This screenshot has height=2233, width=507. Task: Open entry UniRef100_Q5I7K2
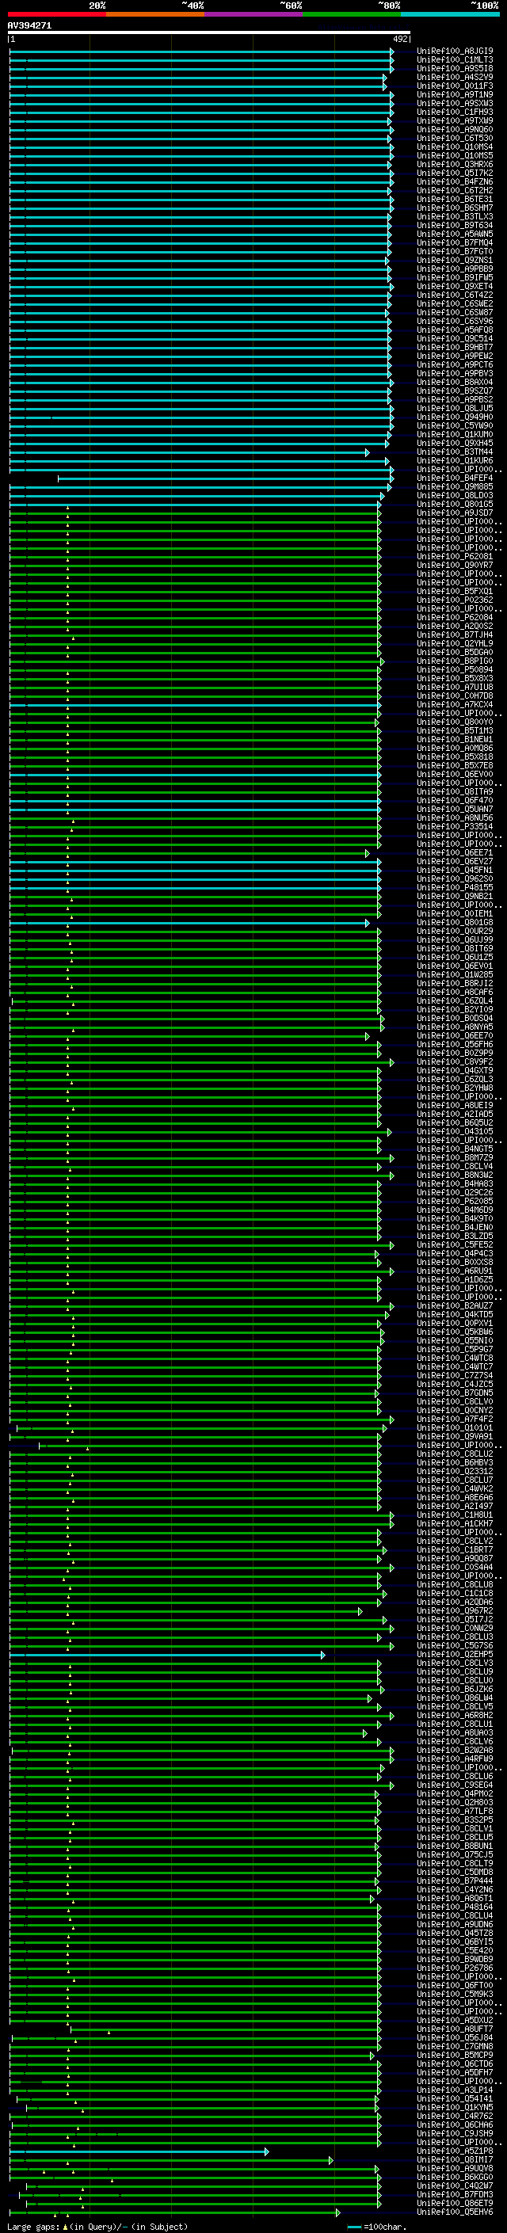(455, 173)
